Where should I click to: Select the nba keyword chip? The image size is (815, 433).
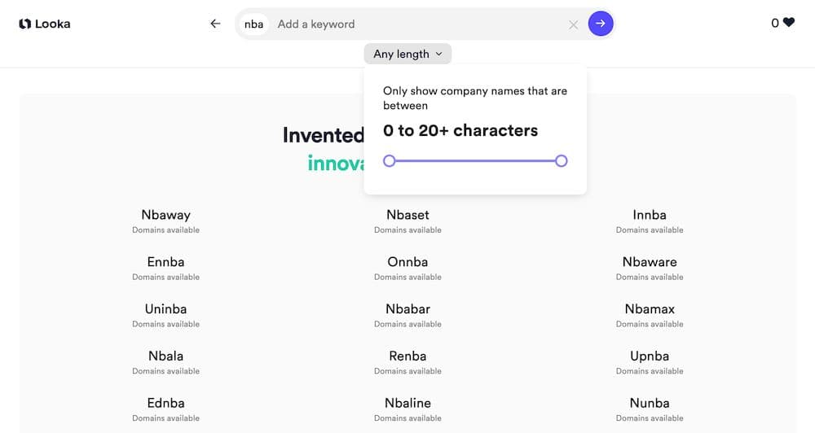253,24
